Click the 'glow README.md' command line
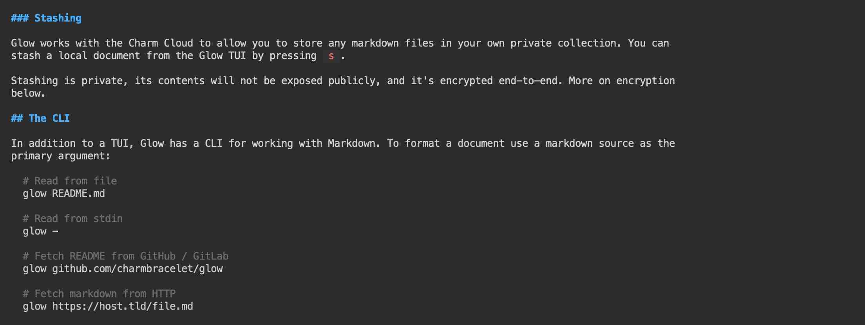 (x=64, y=193)
